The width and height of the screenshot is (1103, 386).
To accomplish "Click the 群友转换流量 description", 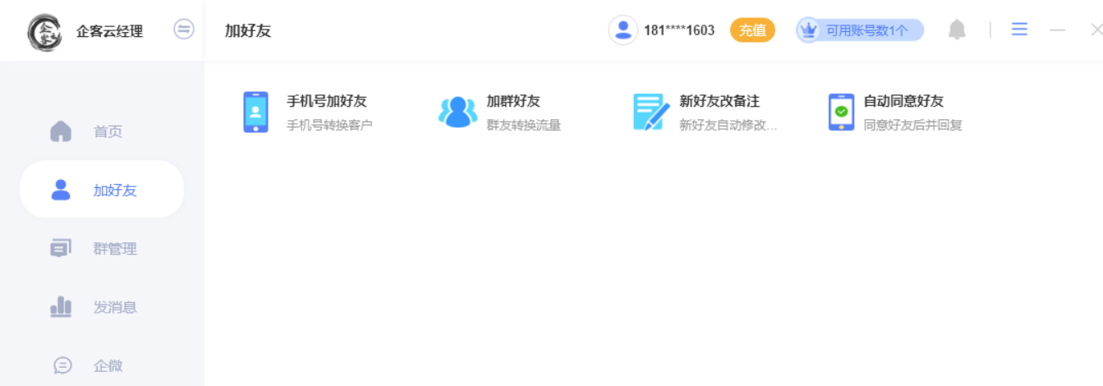I will pos(524,126).
